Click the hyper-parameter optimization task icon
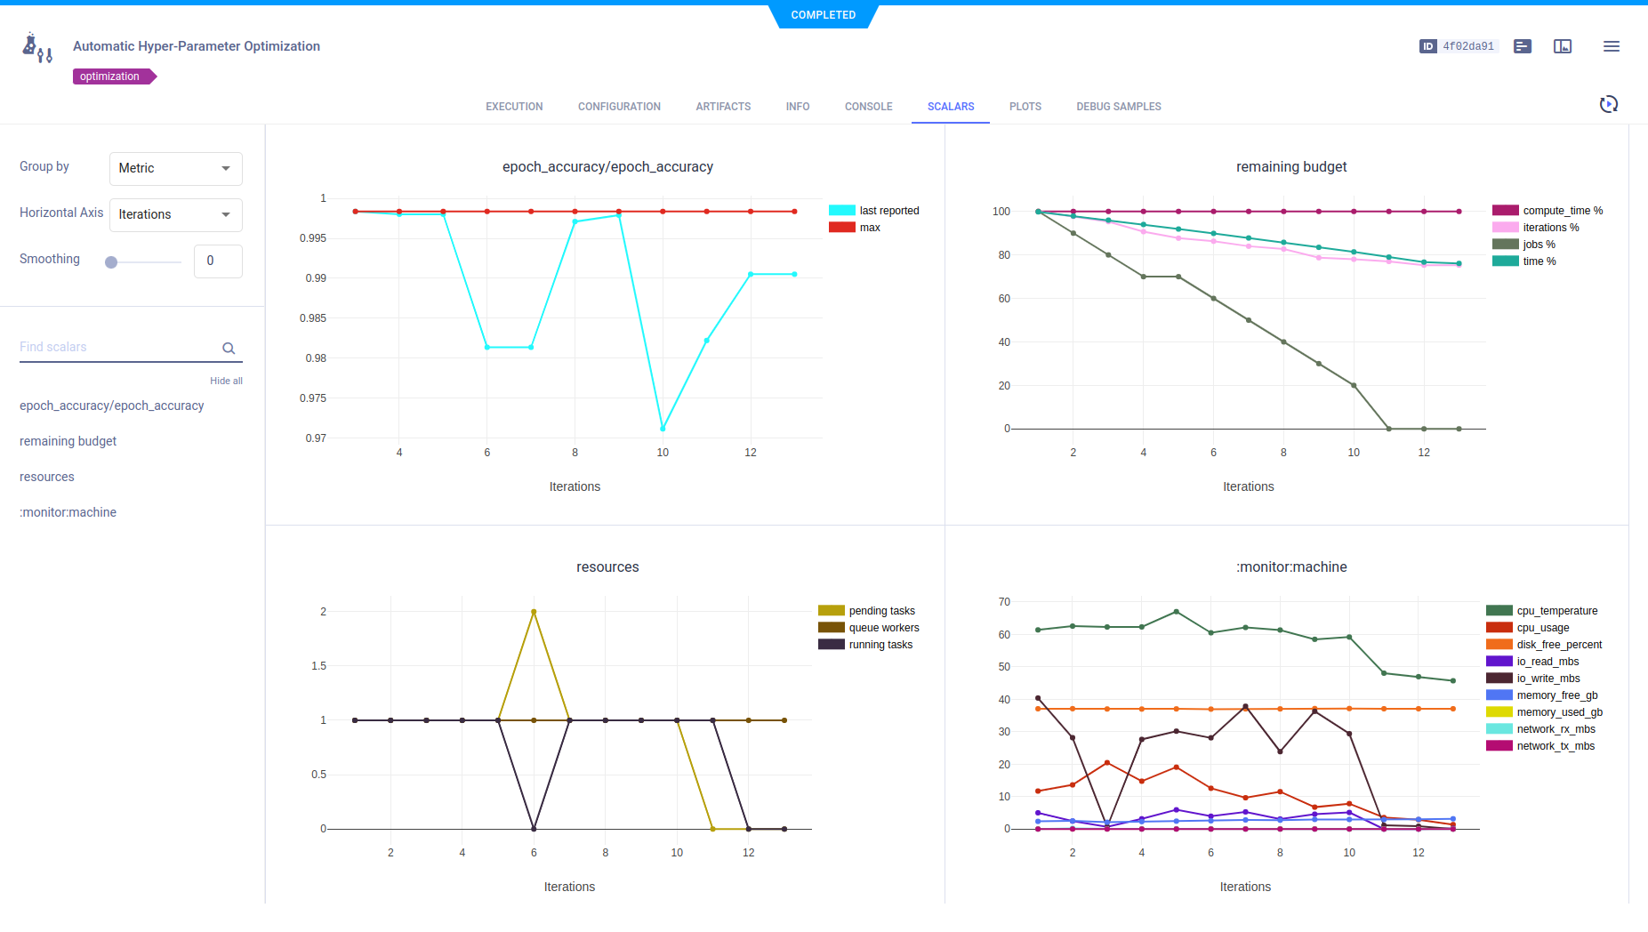This screenshot has height=932, width=1648. 37,47
